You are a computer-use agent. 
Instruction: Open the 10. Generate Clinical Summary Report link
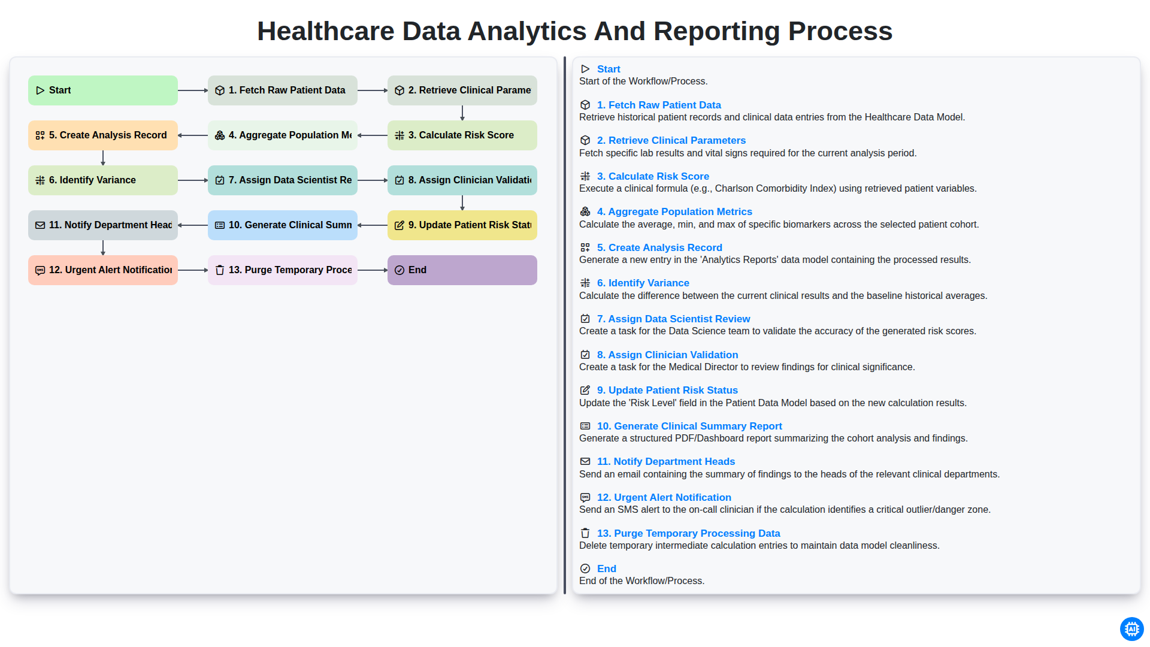coord(689,426)
